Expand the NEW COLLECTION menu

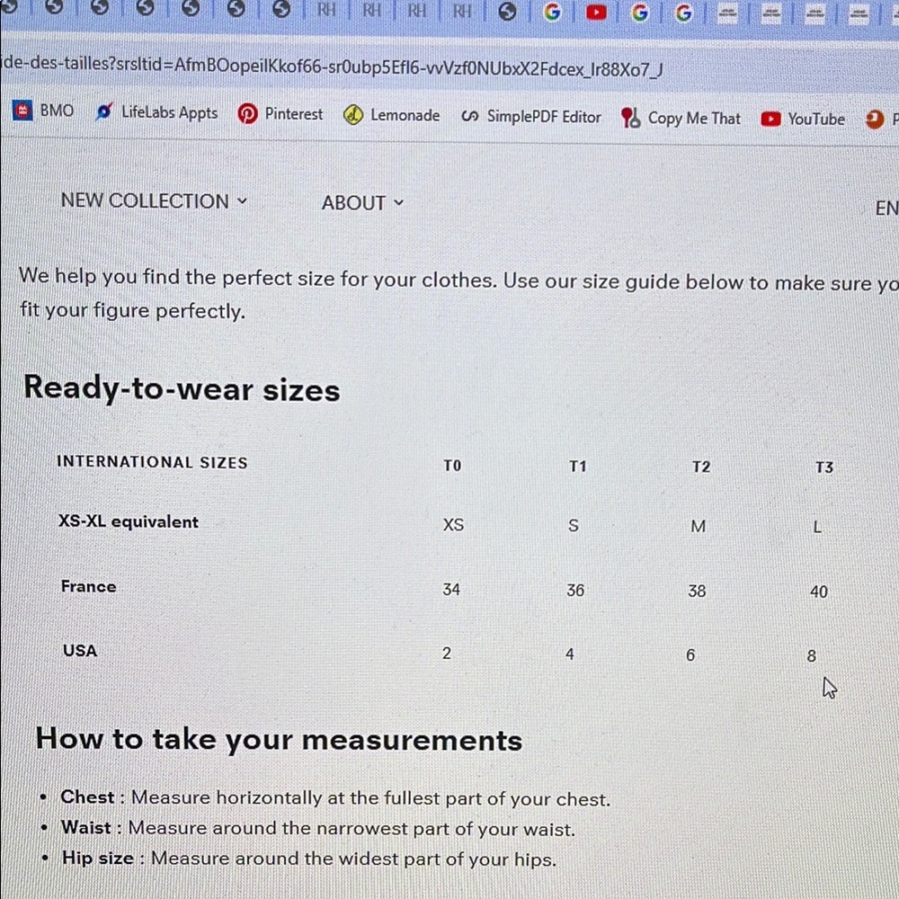click(x=155, y=200)
